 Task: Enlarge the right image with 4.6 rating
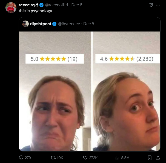(126, 91)
